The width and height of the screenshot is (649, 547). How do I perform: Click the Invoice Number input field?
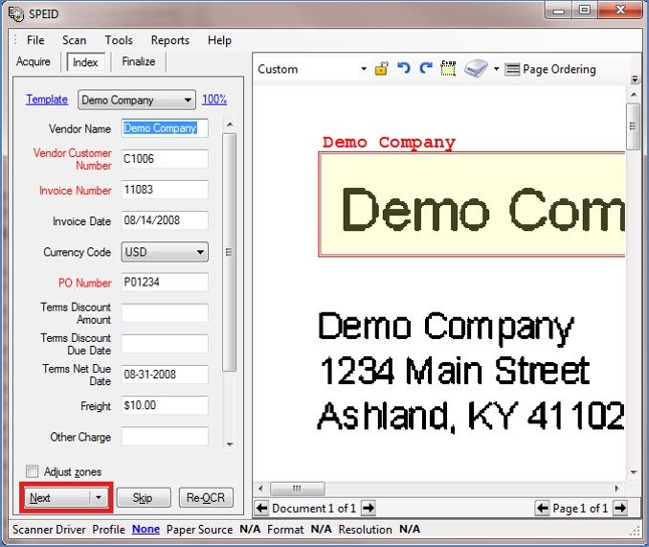pos(165,191)
